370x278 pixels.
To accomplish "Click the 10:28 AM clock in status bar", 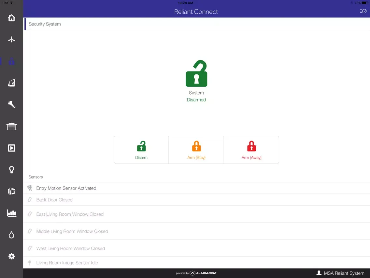I will 185,3.
